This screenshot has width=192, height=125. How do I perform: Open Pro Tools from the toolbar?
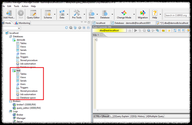(77, 14)
